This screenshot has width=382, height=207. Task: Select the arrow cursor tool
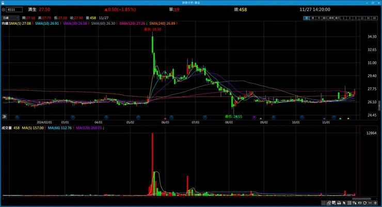tap(344, 203)
